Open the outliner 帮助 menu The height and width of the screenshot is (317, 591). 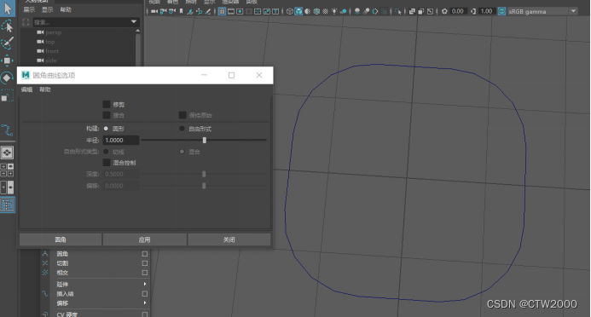point(66,9)
